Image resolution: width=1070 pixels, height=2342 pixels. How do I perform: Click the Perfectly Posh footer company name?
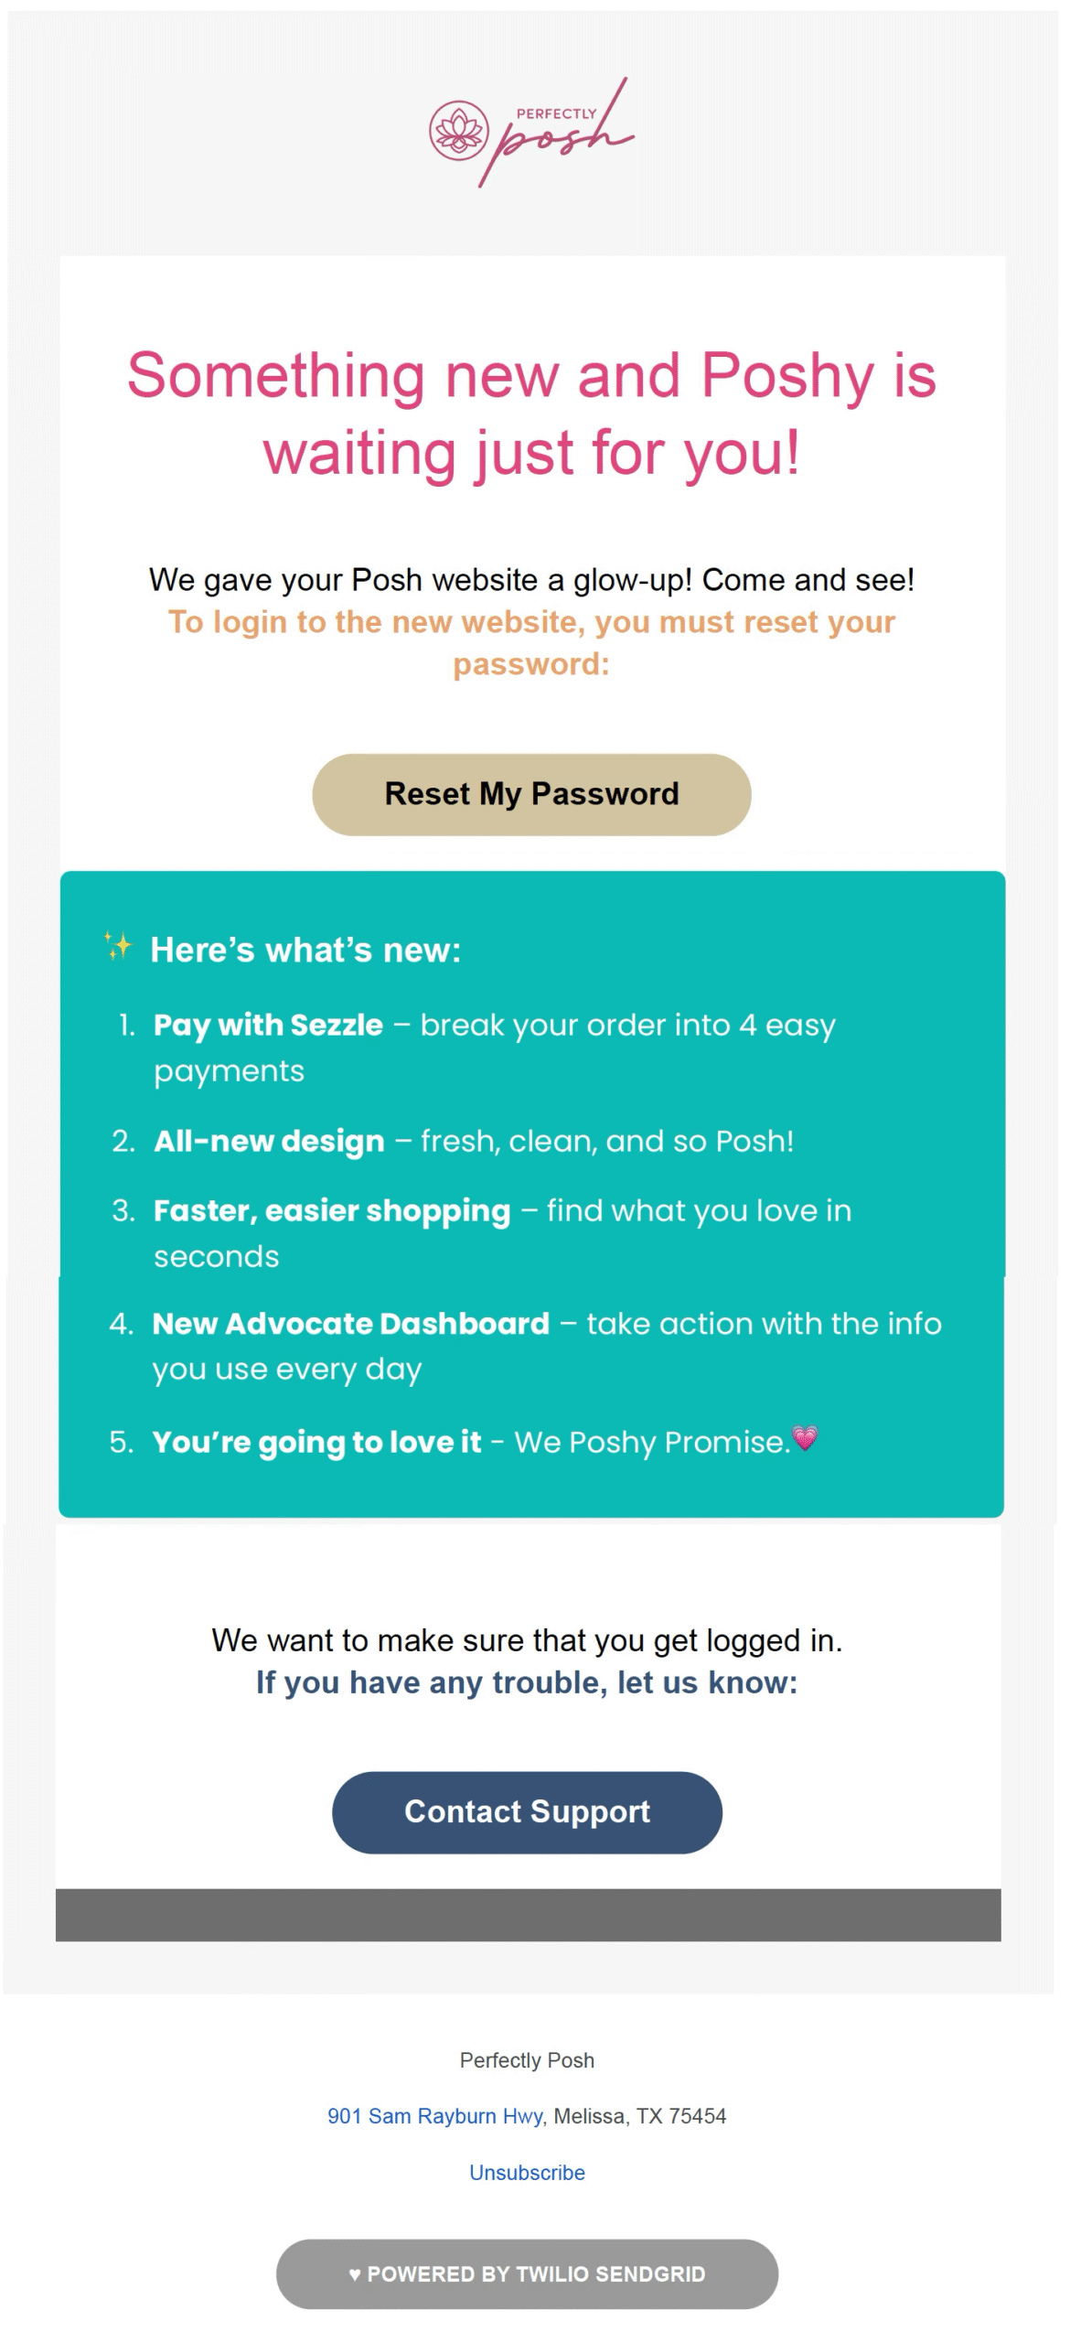click(x=527, y=2060)
